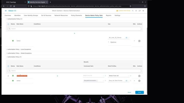The width and height of the screenshot is (184, 103).
Task: Click the small green plus below Authentication search
Action: pos(74,33)
